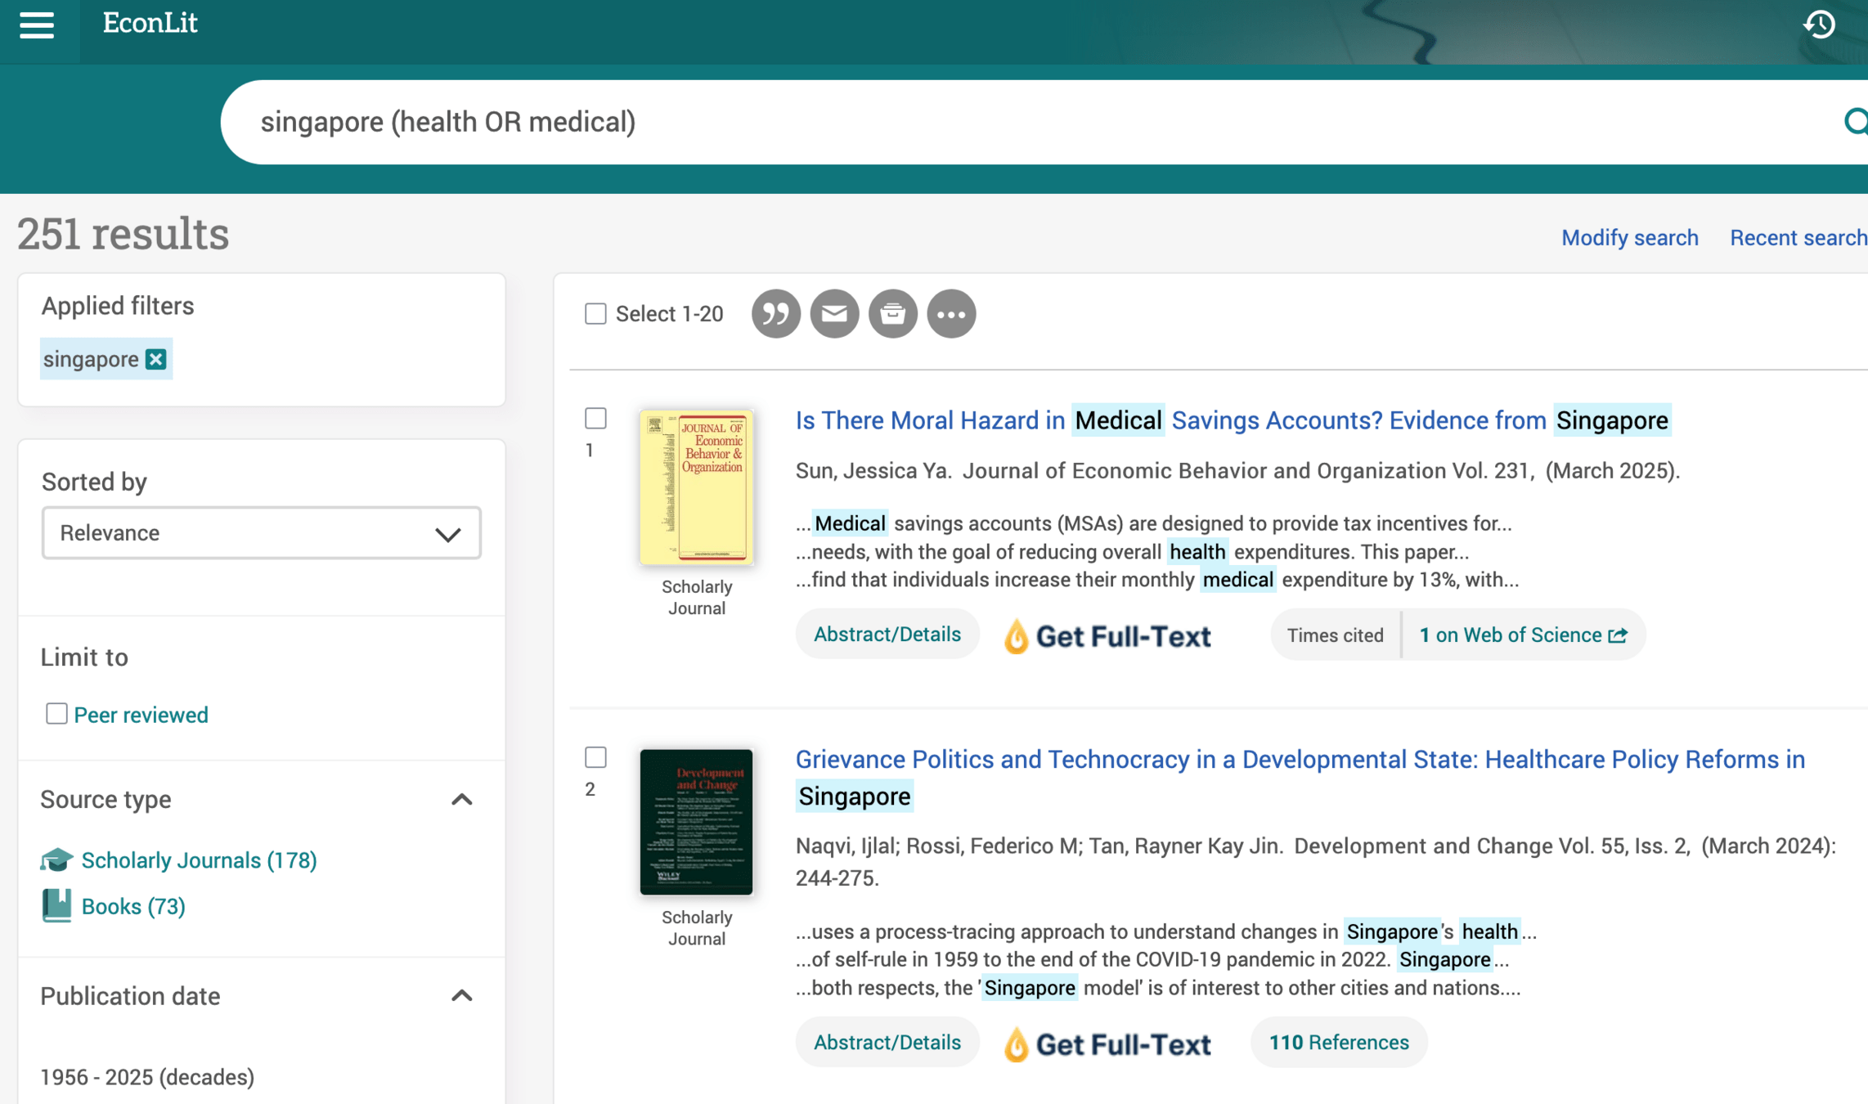This screenshot has width=1868, height=1104.
Task: Check the Select 1-20 checkbox
Action: 595,314
